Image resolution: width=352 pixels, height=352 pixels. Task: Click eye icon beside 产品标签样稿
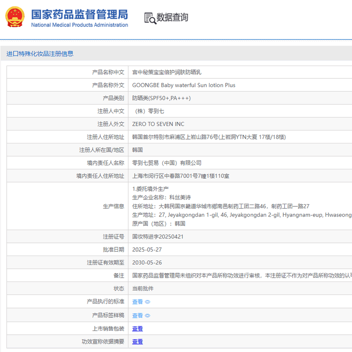(147, 315)
